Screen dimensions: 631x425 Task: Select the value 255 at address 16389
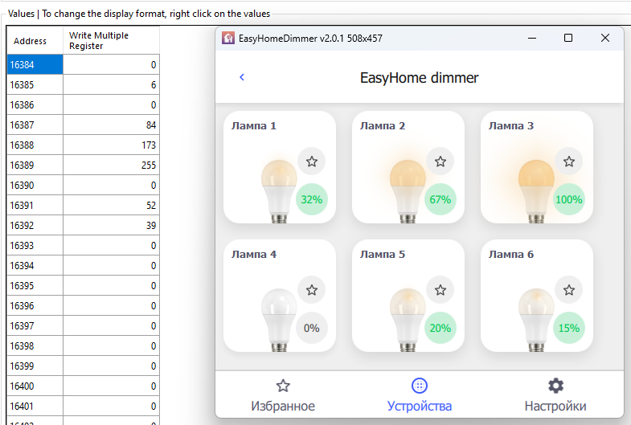pos(111,166)
